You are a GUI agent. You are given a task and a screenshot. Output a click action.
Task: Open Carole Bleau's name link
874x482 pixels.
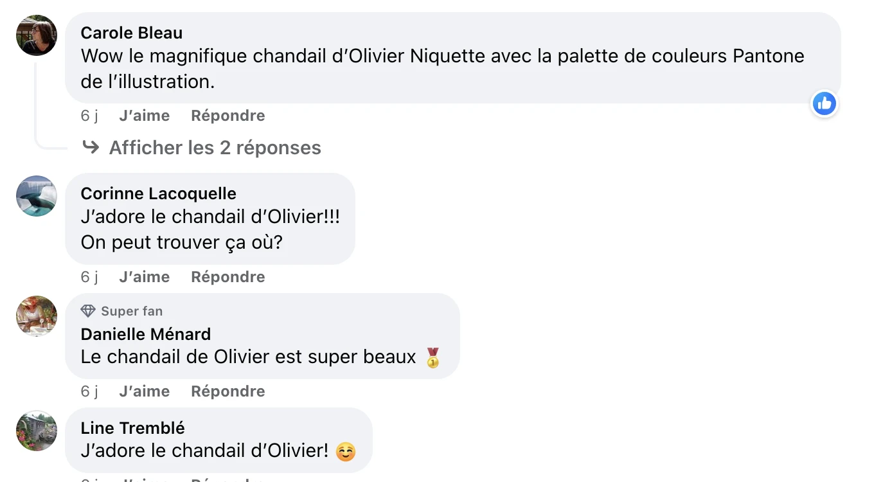[x=132, y=33]
